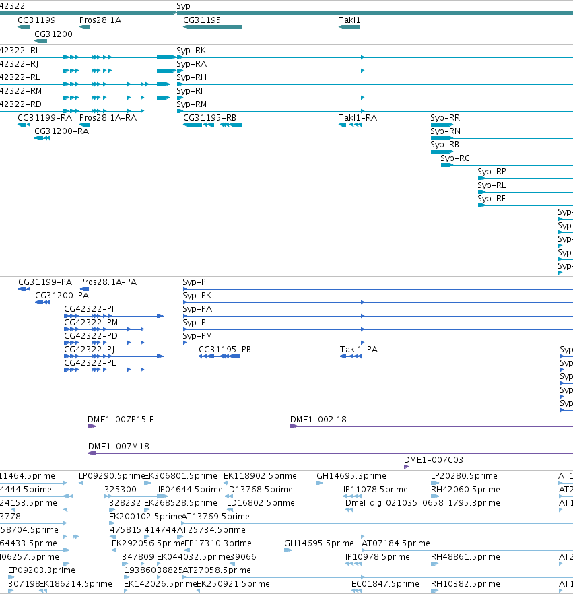This screenshot has width=573, height=594.
Task: Click the teal bar under CG31195 gene
Action: (x=213, y=27)
